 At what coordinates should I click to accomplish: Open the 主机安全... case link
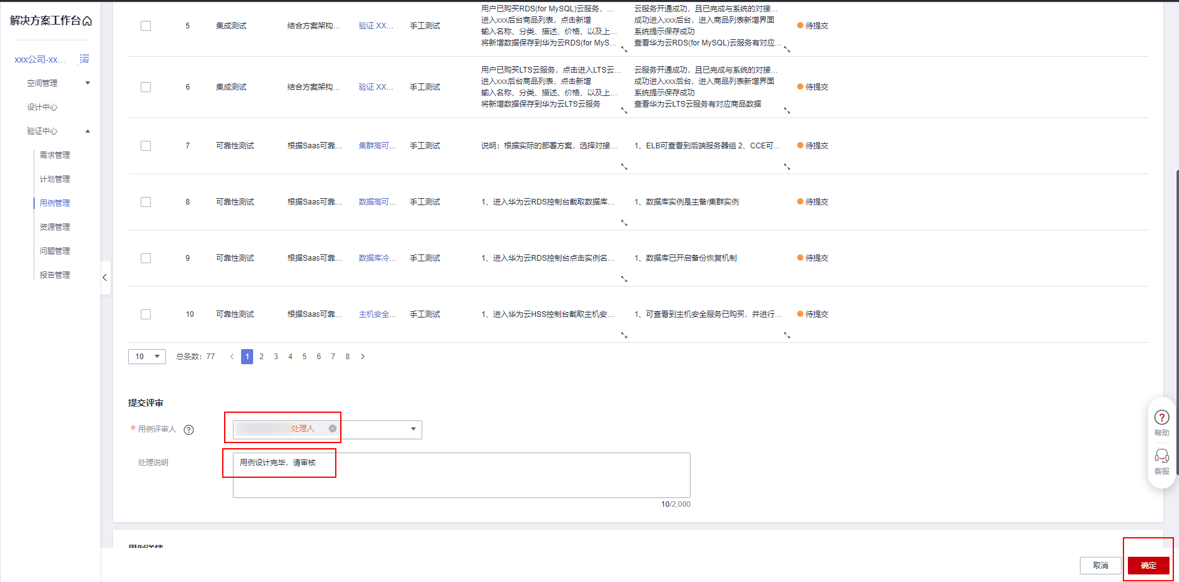click(377, 314)
